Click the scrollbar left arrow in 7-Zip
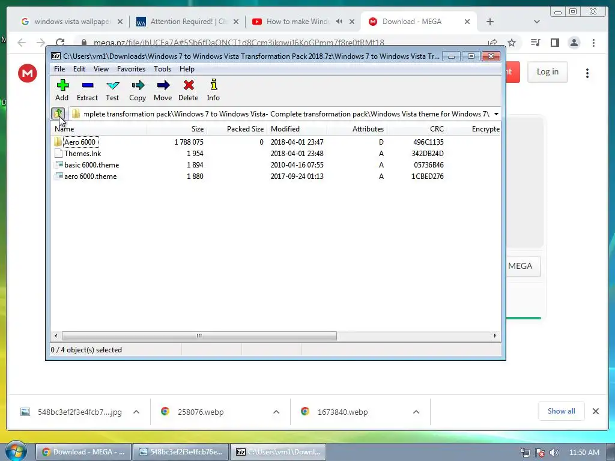 pos(56,336)
